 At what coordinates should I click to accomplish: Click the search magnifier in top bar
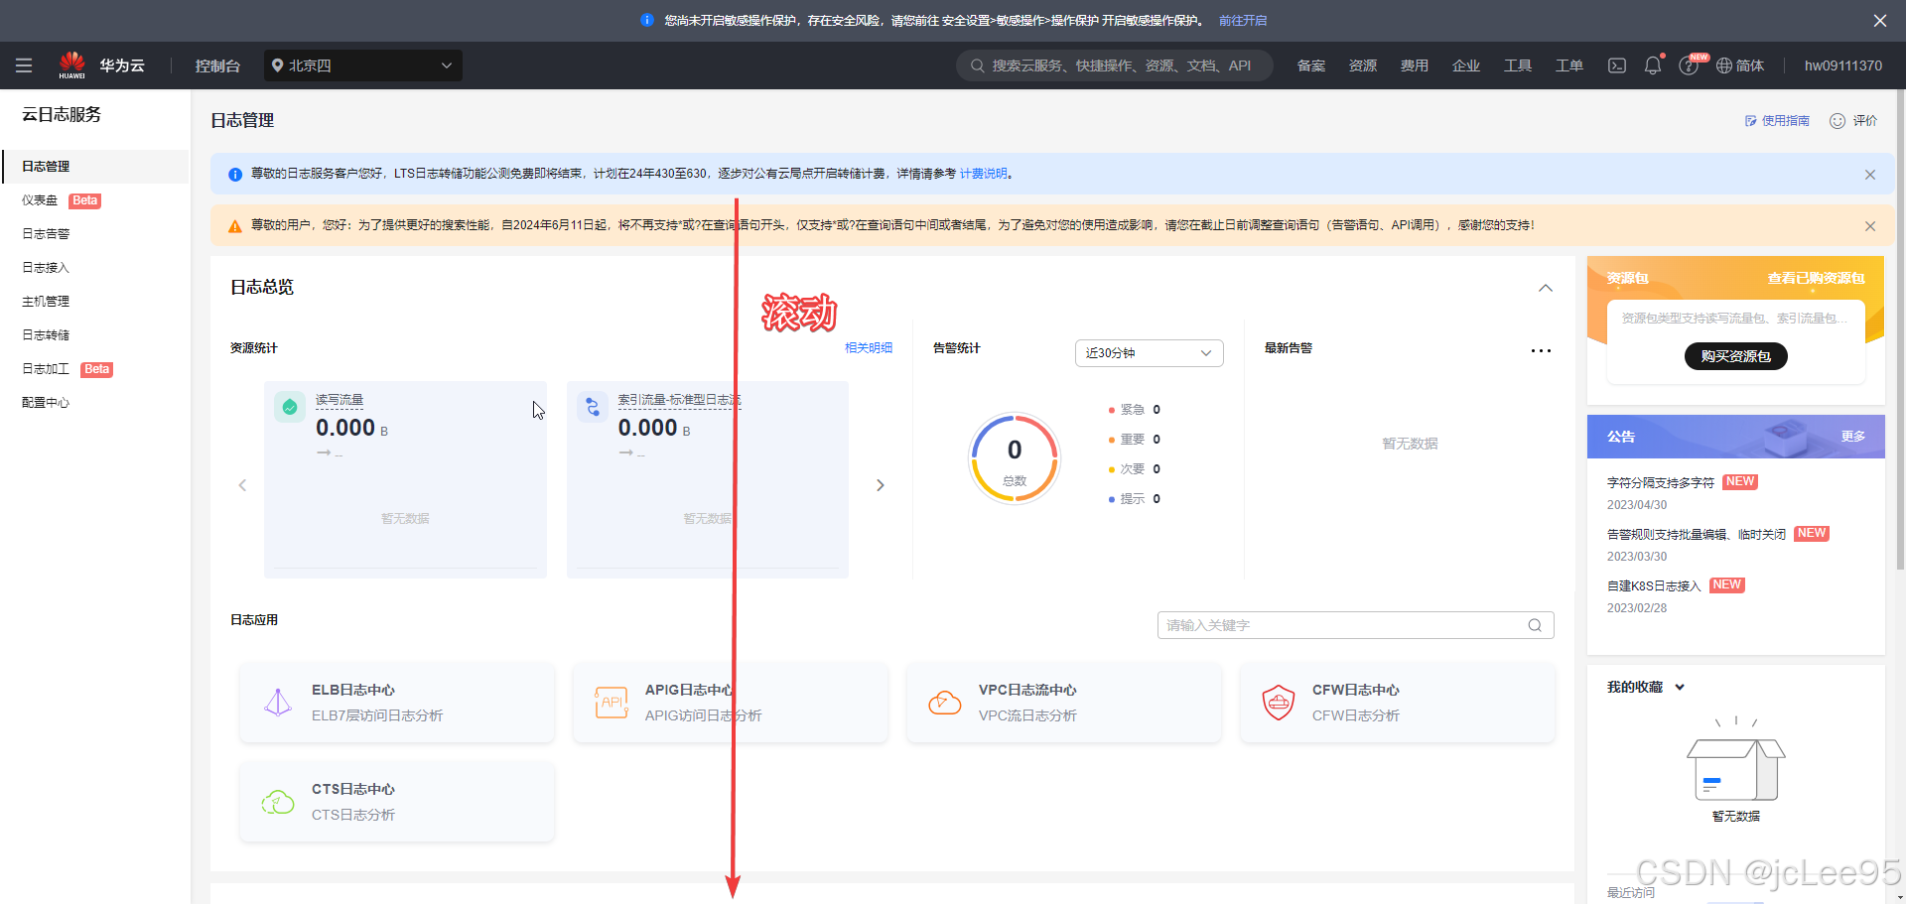pyautogui.click(x=978, y=65)
